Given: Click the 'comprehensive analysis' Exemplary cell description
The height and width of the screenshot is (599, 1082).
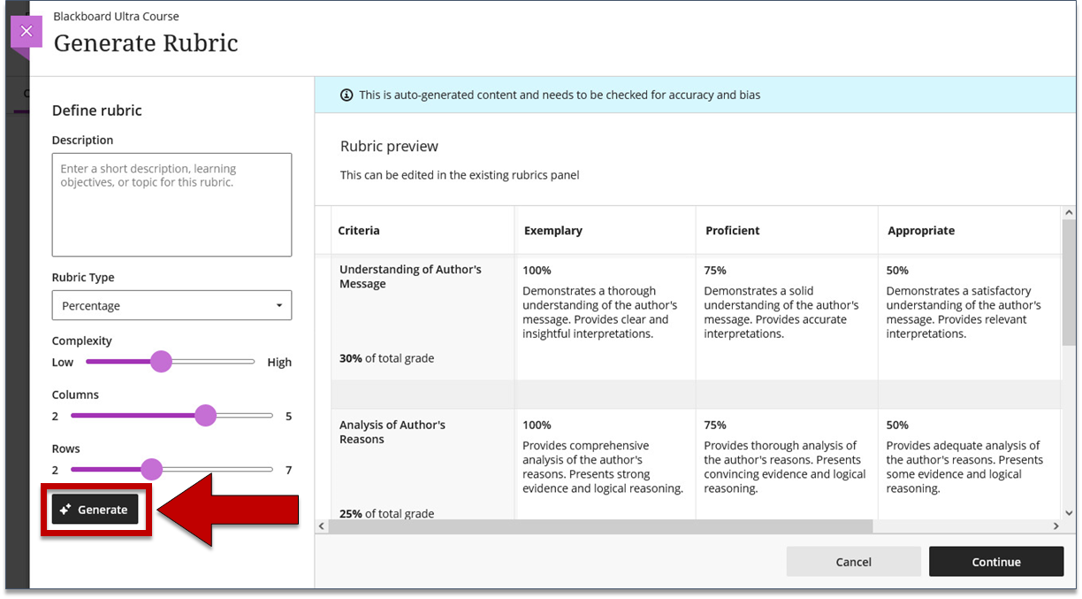Looking at the screenshot, I should coord(603,467).
